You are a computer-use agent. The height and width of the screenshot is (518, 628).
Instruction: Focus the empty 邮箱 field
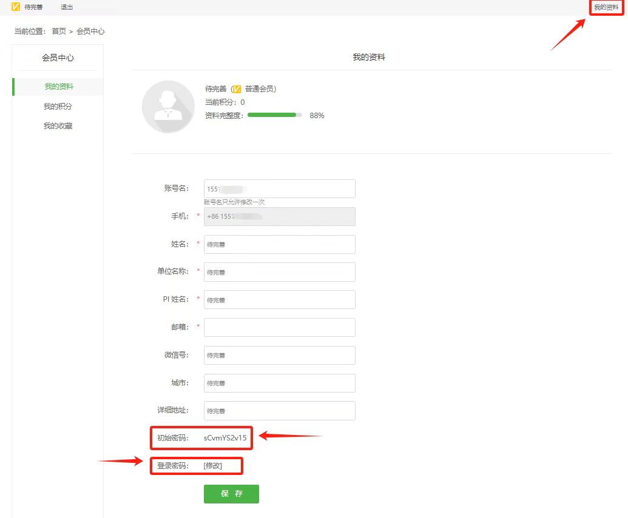click(279, 327)
